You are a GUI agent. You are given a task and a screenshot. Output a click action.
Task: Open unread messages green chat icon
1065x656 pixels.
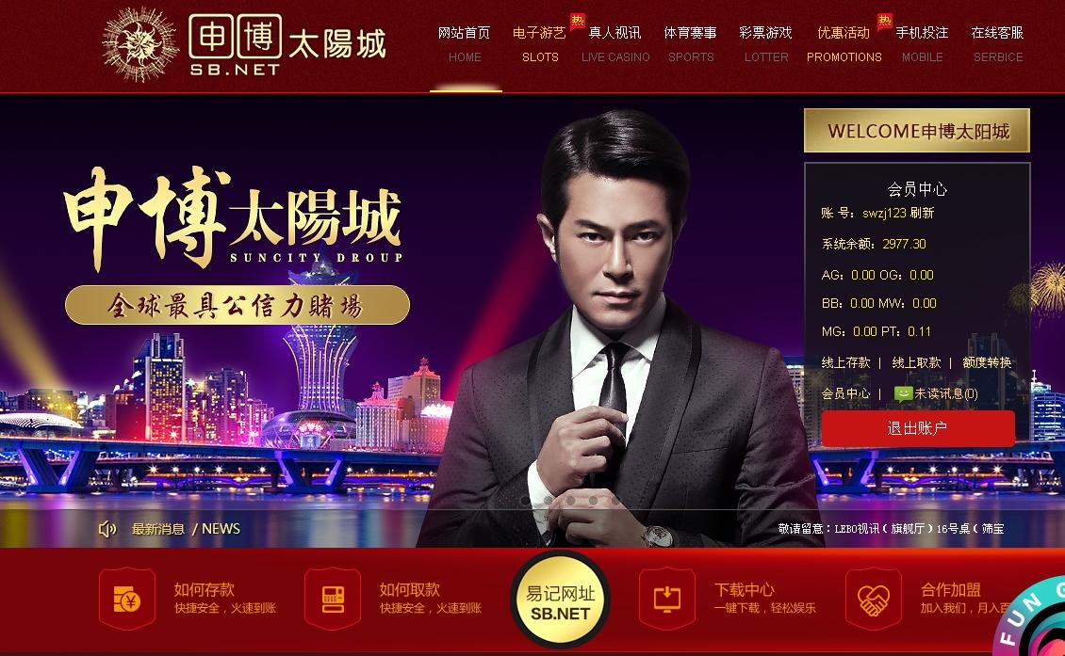[x=903, y=393]
